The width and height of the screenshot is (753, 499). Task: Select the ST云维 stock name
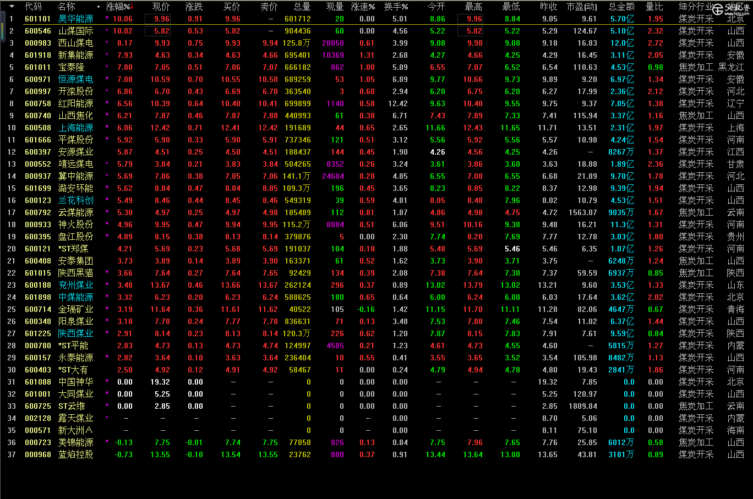click(x=72, y=406)
